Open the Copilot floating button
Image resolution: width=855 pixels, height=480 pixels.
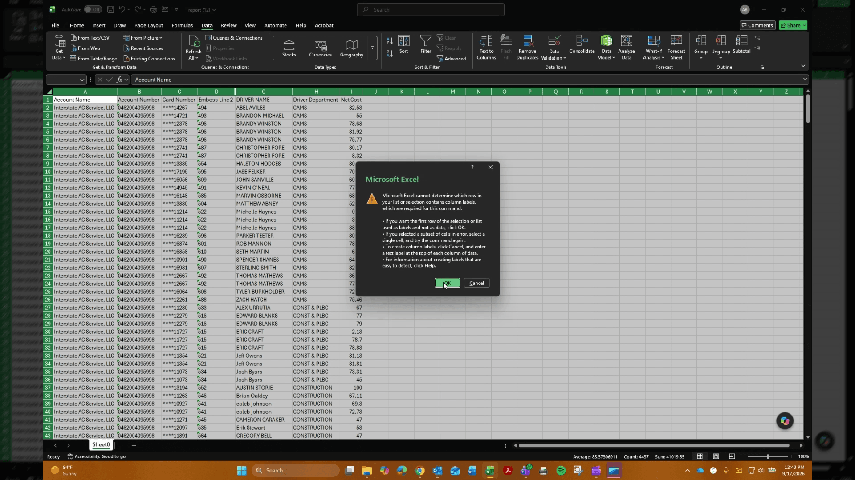785,421
